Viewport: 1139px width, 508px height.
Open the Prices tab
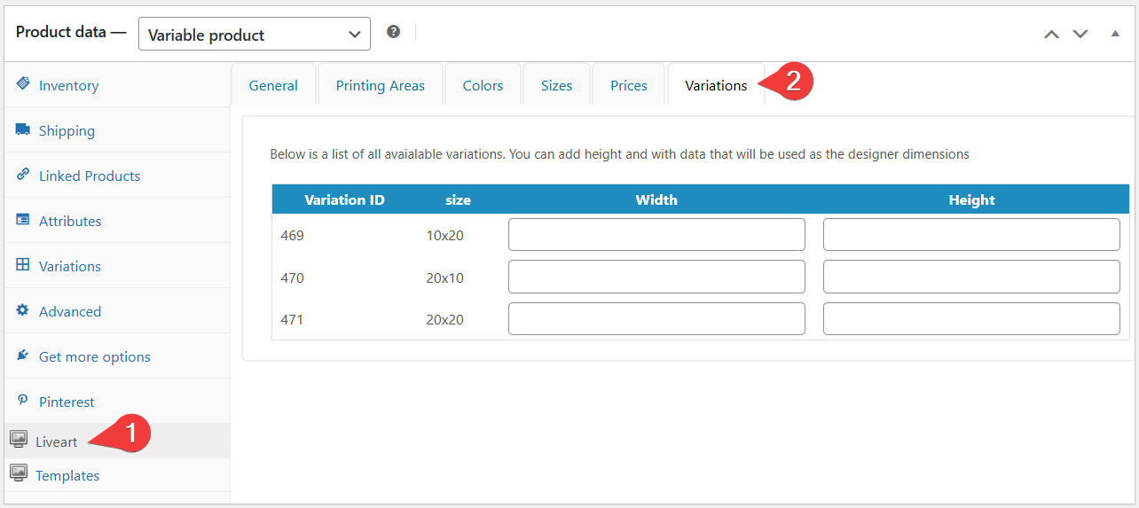(x=628, y=86)
